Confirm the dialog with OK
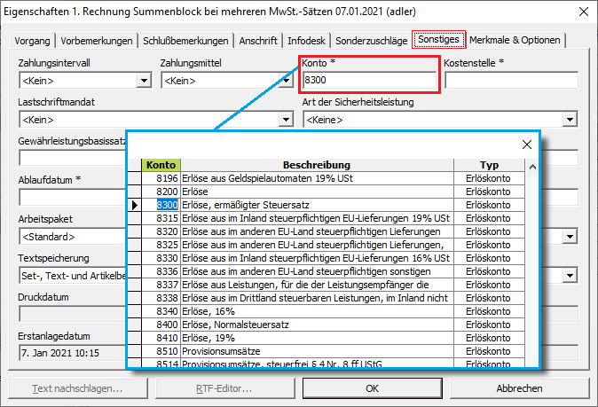Image resolution: width=598 pixels, height=407 pixels. pyautogui.click(x=372, y=388)
